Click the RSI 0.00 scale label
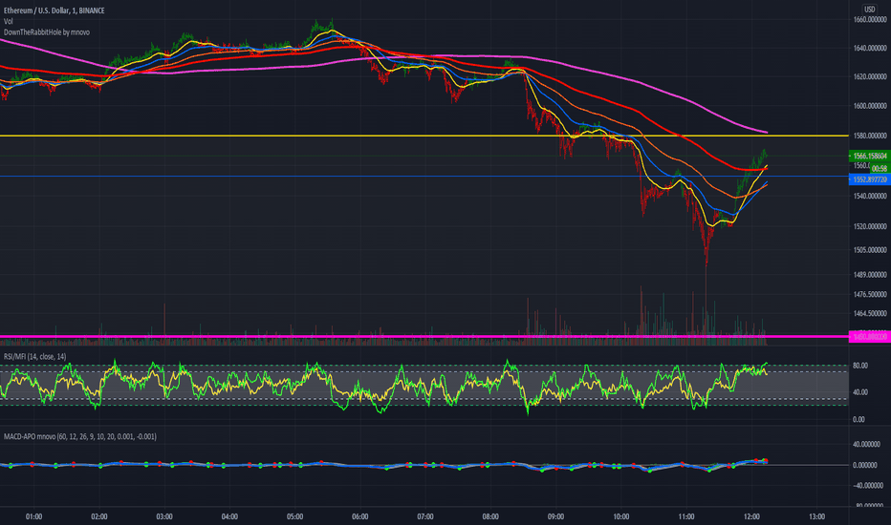Viewport: 891px width, 525px height. 858,419
